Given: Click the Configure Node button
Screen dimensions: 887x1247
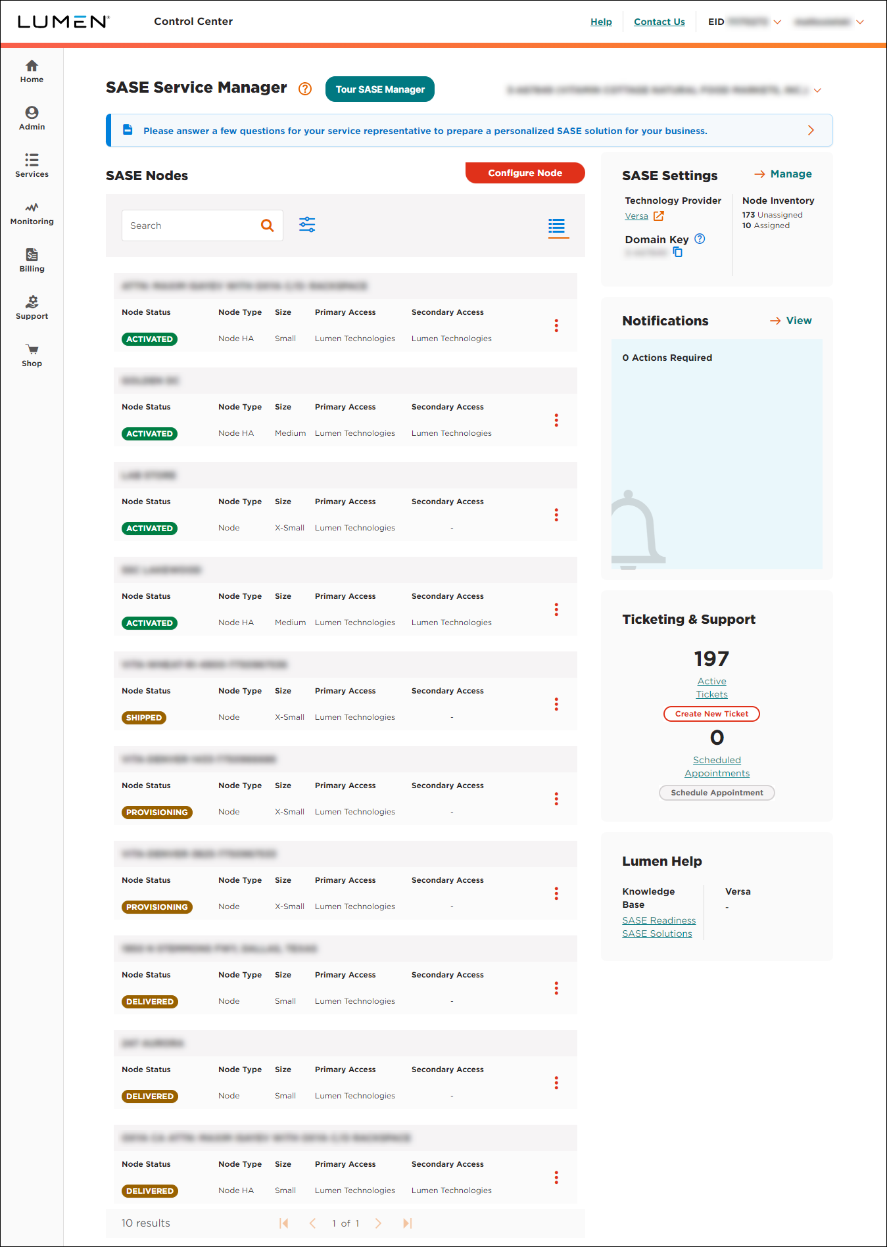Looking at the screenshot, I should (x=525, y=173).
